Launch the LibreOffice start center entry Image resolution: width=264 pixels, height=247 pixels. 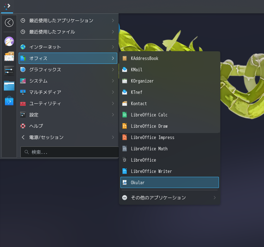(x=170, y=160)
